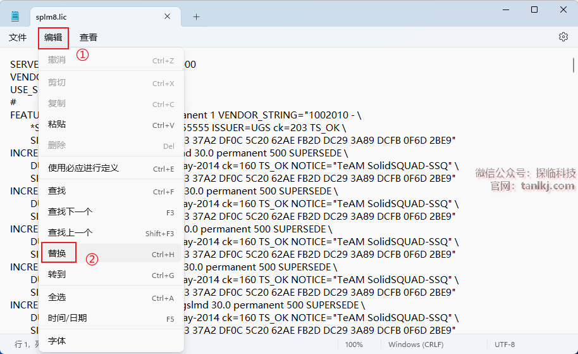Close the splm8.lic tab

168,16
